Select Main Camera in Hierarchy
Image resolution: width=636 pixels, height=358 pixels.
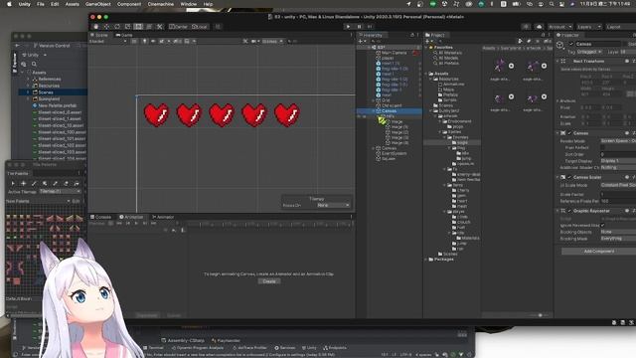point(394,53)
